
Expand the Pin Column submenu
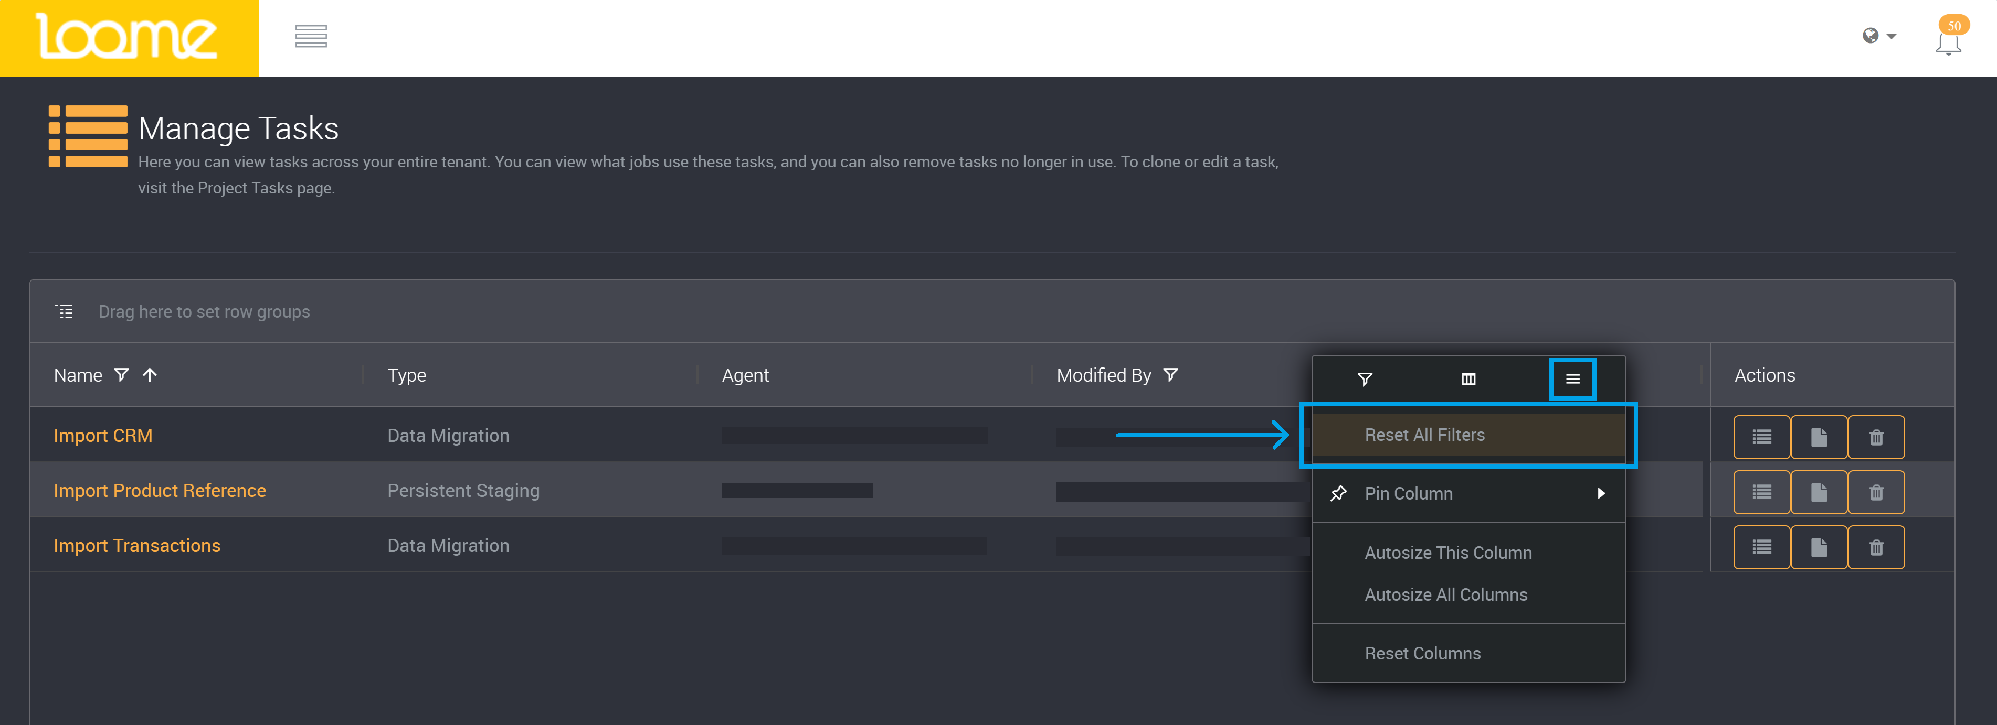1468,493
